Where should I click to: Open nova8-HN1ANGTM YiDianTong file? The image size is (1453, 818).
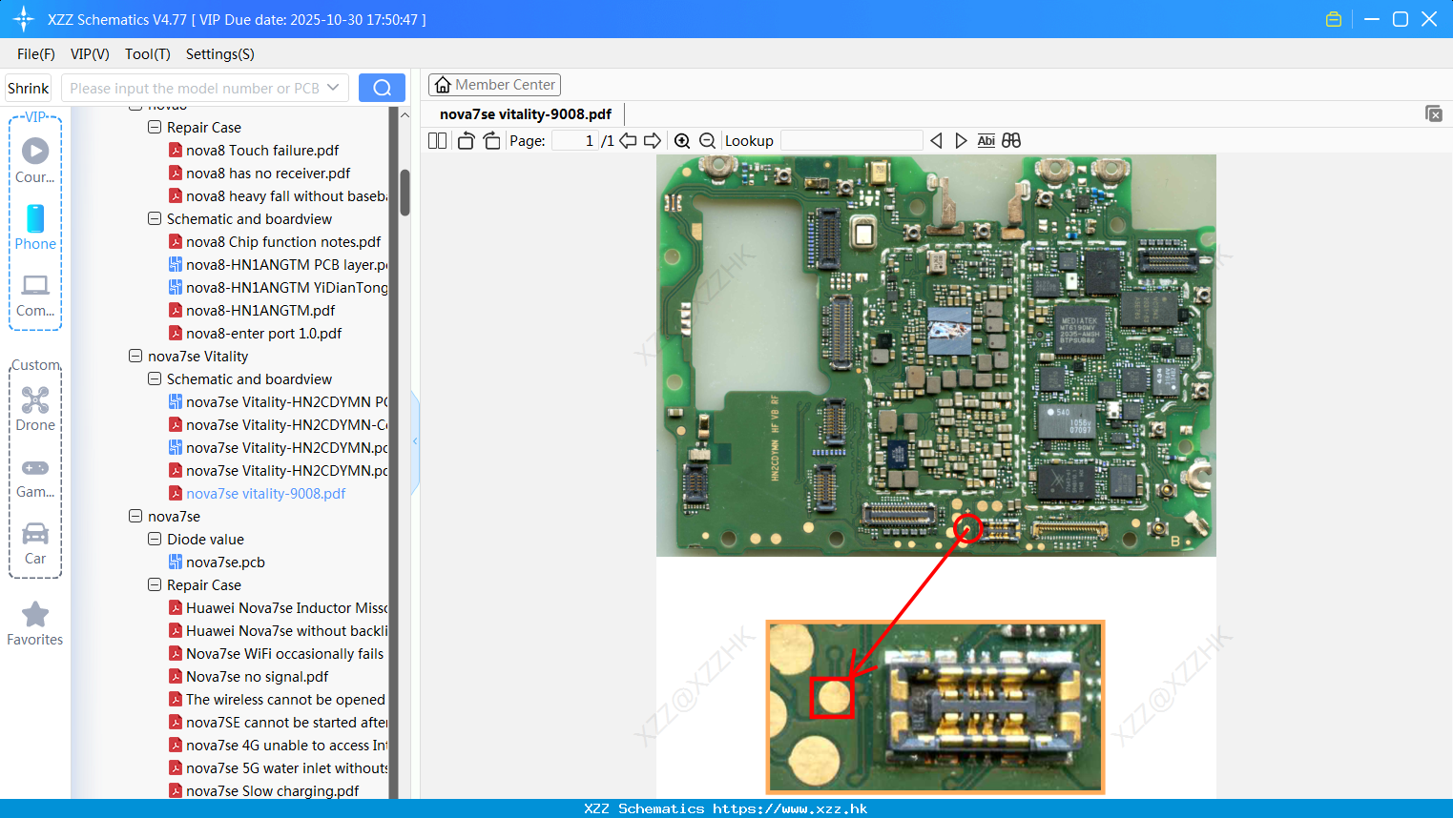click(286, 288)
